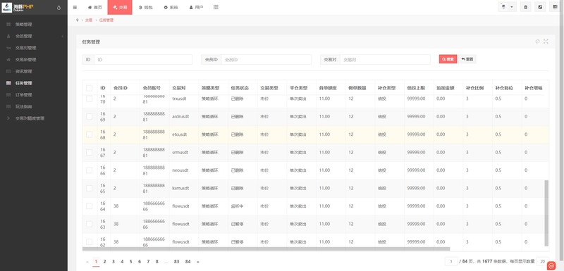Go to page 83

[x=176, y=262]
